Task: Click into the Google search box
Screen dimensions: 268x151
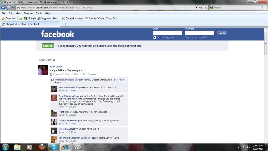Action: click(x=237, y=8)
